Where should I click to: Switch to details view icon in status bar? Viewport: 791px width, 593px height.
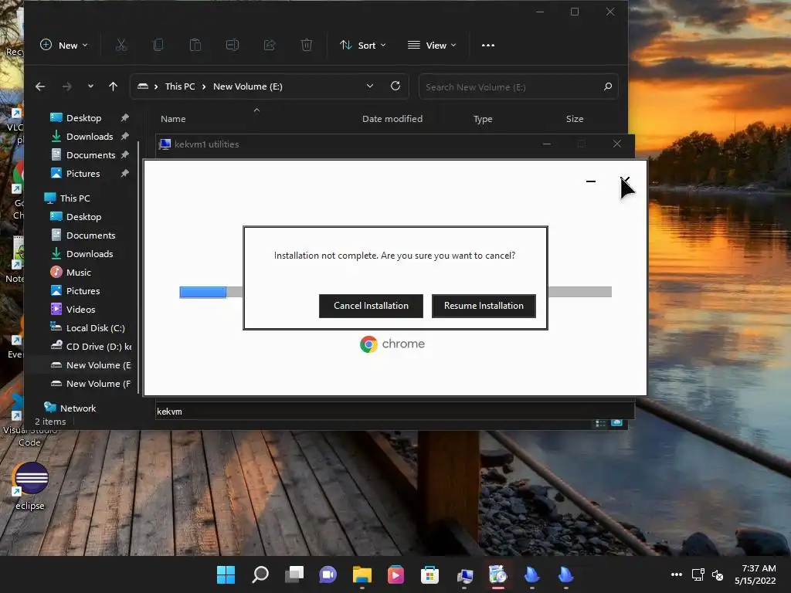pyautogui.click(x=600, y=424)
